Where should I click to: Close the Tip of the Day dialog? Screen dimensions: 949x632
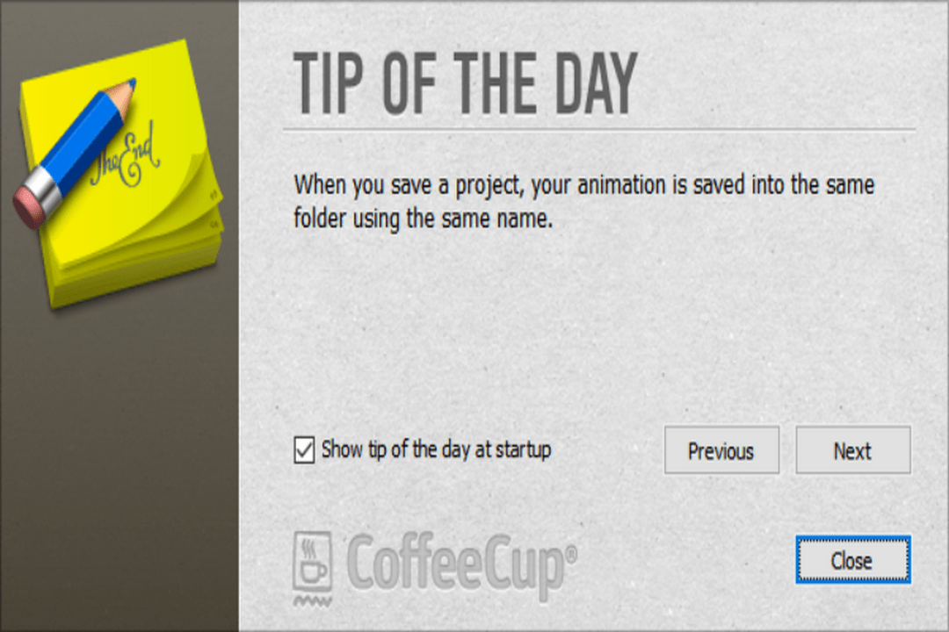[852, 560]
